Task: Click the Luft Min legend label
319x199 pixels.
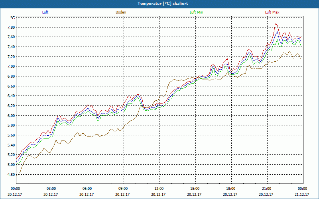Action: click(x=196, y=12)
